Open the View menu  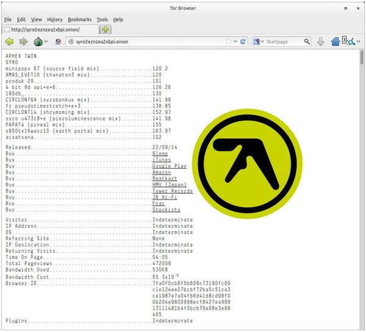[x=37, y=19]
